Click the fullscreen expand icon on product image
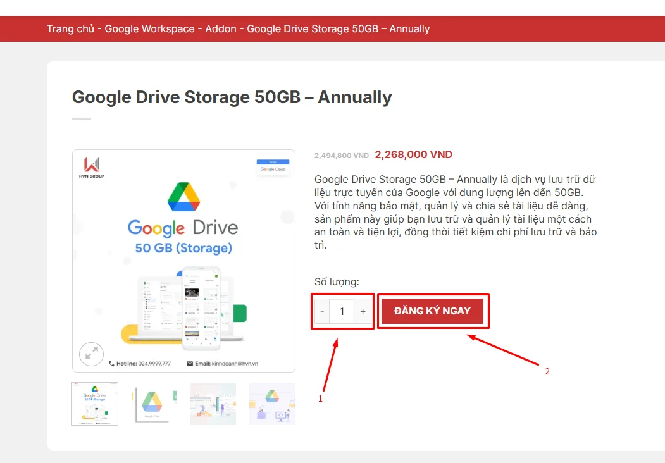This screenshot has width=665, height=463. (x=91, y=354)
